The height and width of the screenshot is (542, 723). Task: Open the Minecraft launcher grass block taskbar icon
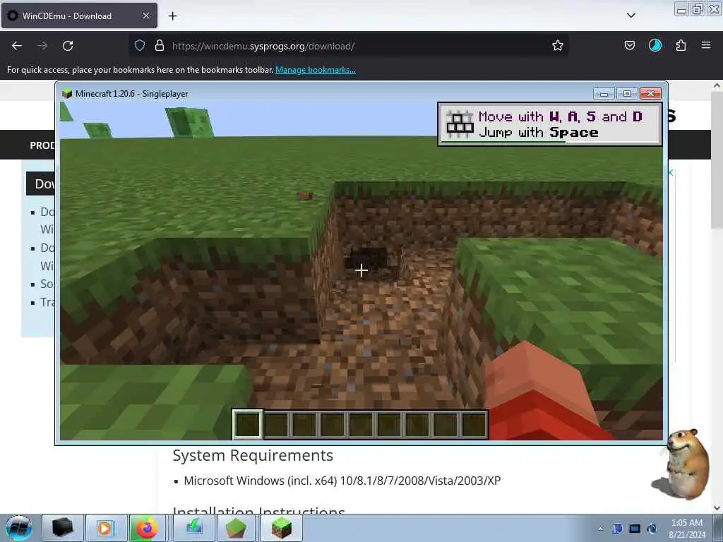236,528
